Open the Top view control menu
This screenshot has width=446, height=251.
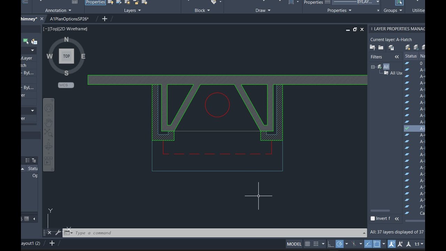coord(54,29)
